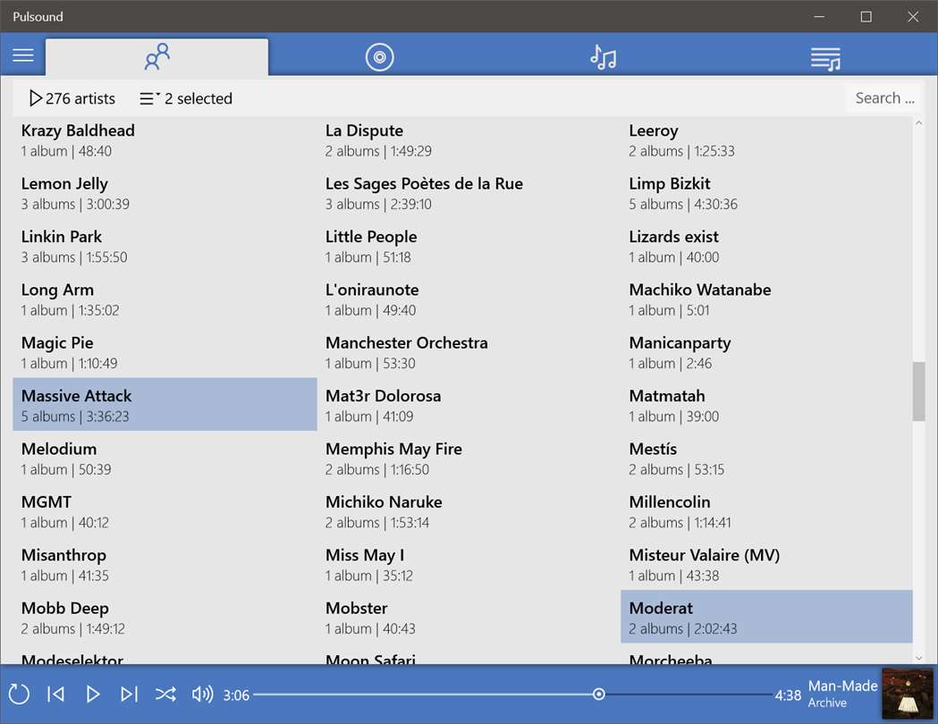This screenshot has width=938, height=724.
Task: Open the hamburger navigation menu
Action: [x=23, y=55]
